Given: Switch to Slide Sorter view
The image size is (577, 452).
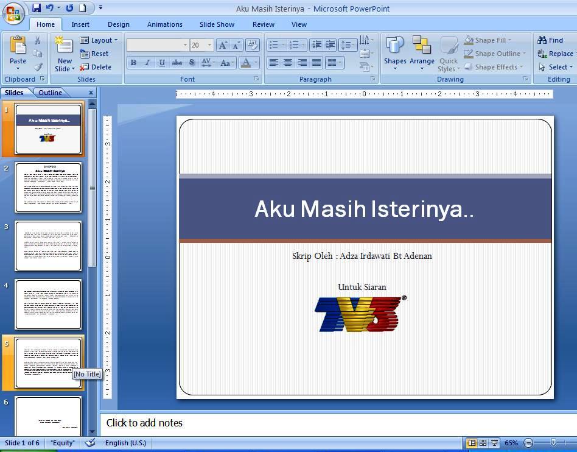Looking at the screenshot, I should point(483,443).
